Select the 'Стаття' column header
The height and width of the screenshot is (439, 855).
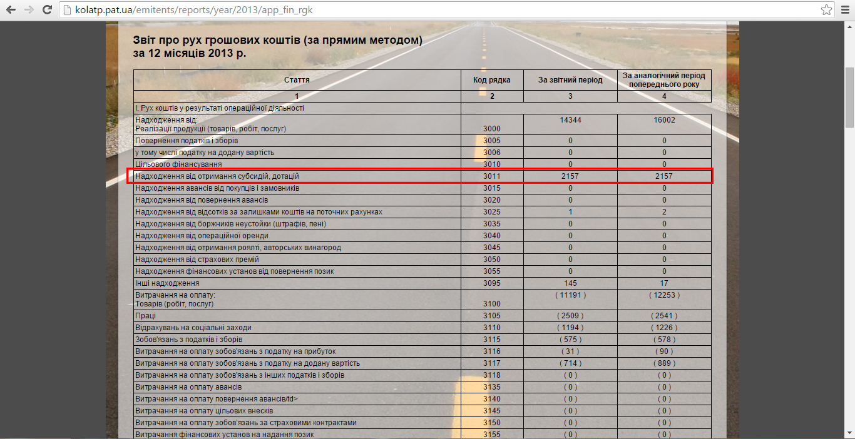pyautogui.click(x=297, y=80)
